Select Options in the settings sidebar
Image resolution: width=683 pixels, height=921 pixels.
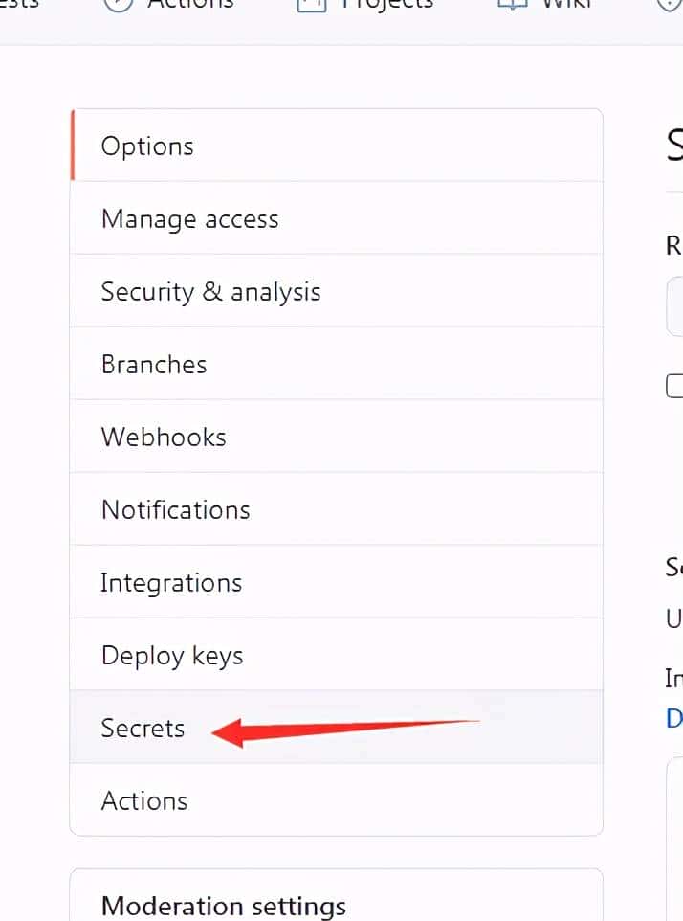click(x=147, y=146)
